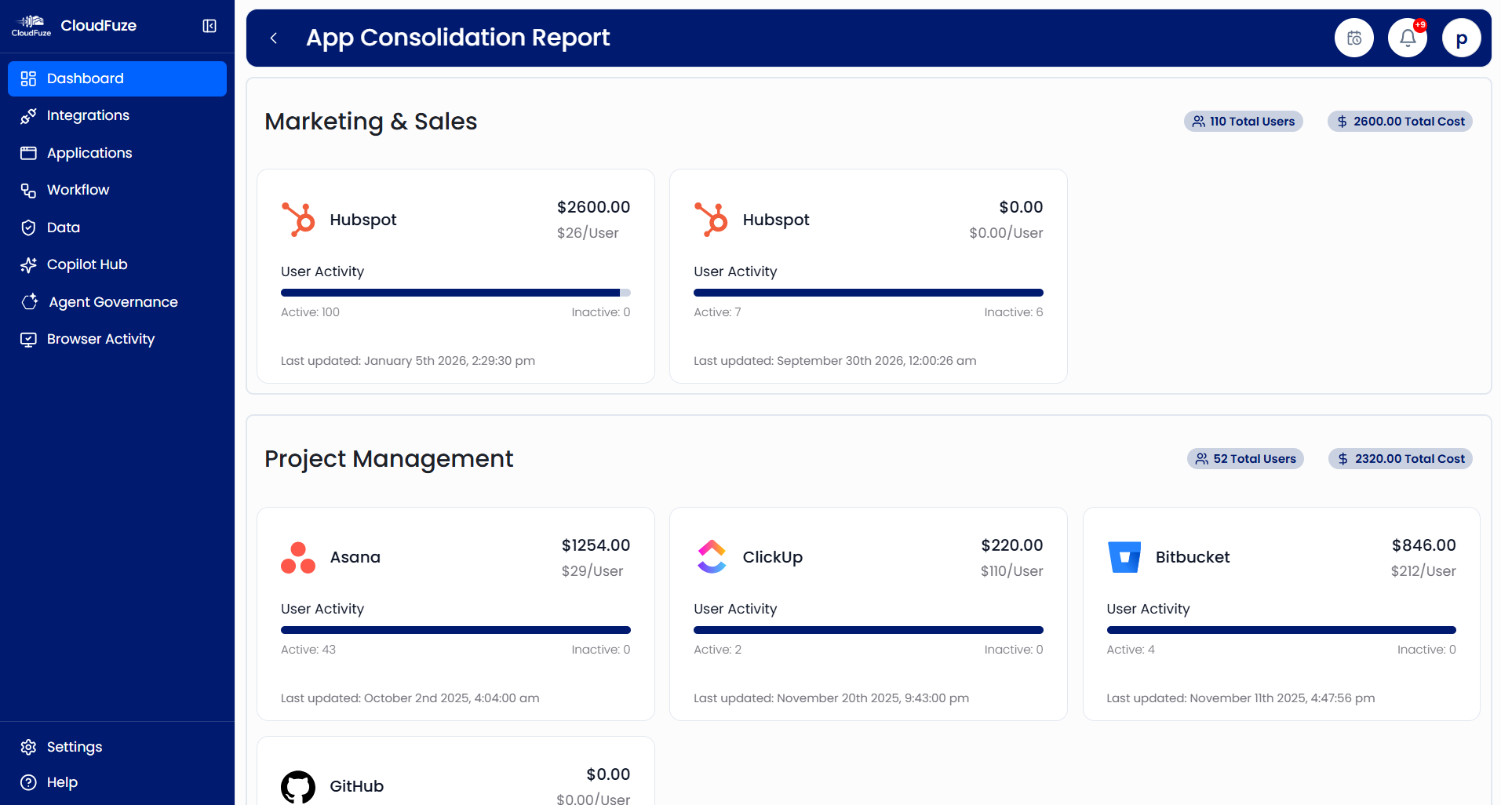Click 2600.00 Total Cost badge
Viewport: 1501px width, 805px height.
click(x=1400, y=122)
